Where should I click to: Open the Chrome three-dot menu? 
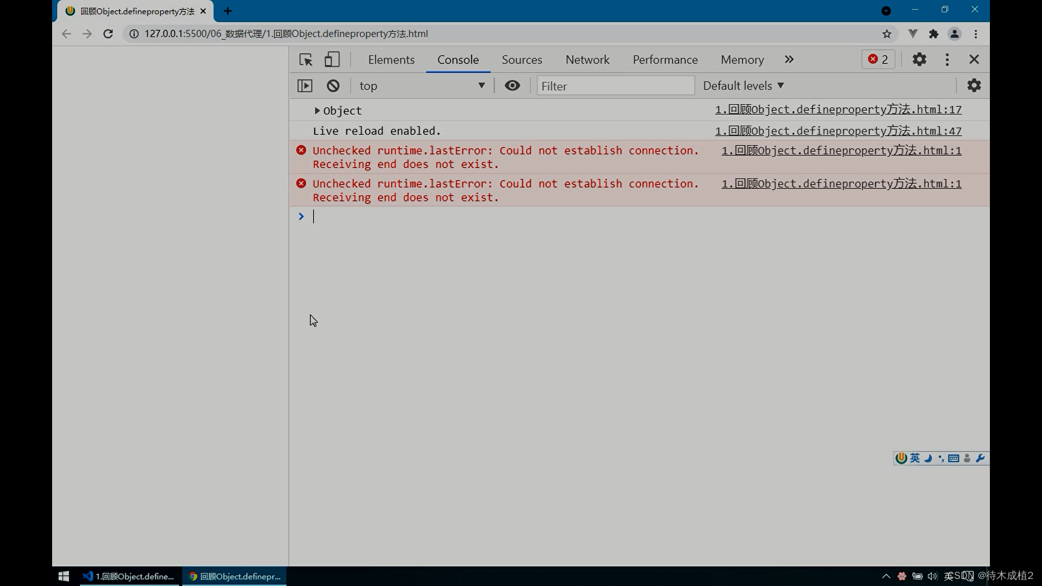pos(976,34)
